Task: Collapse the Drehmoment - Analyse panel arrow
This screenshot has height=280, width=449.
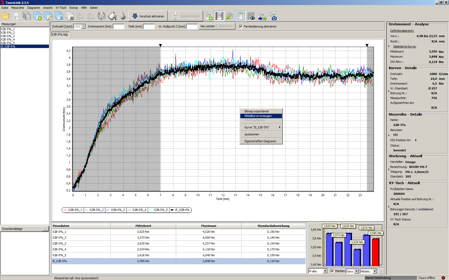Action: (x=389, y=46)
